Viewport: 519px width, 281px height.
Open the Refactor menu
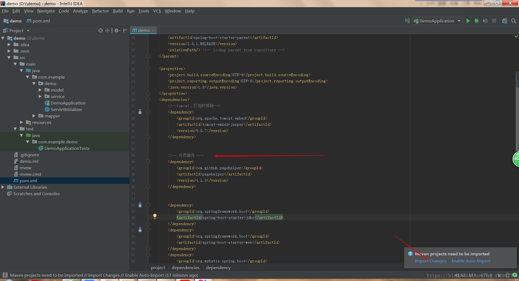pyautogui.click(x=100, y=11)
